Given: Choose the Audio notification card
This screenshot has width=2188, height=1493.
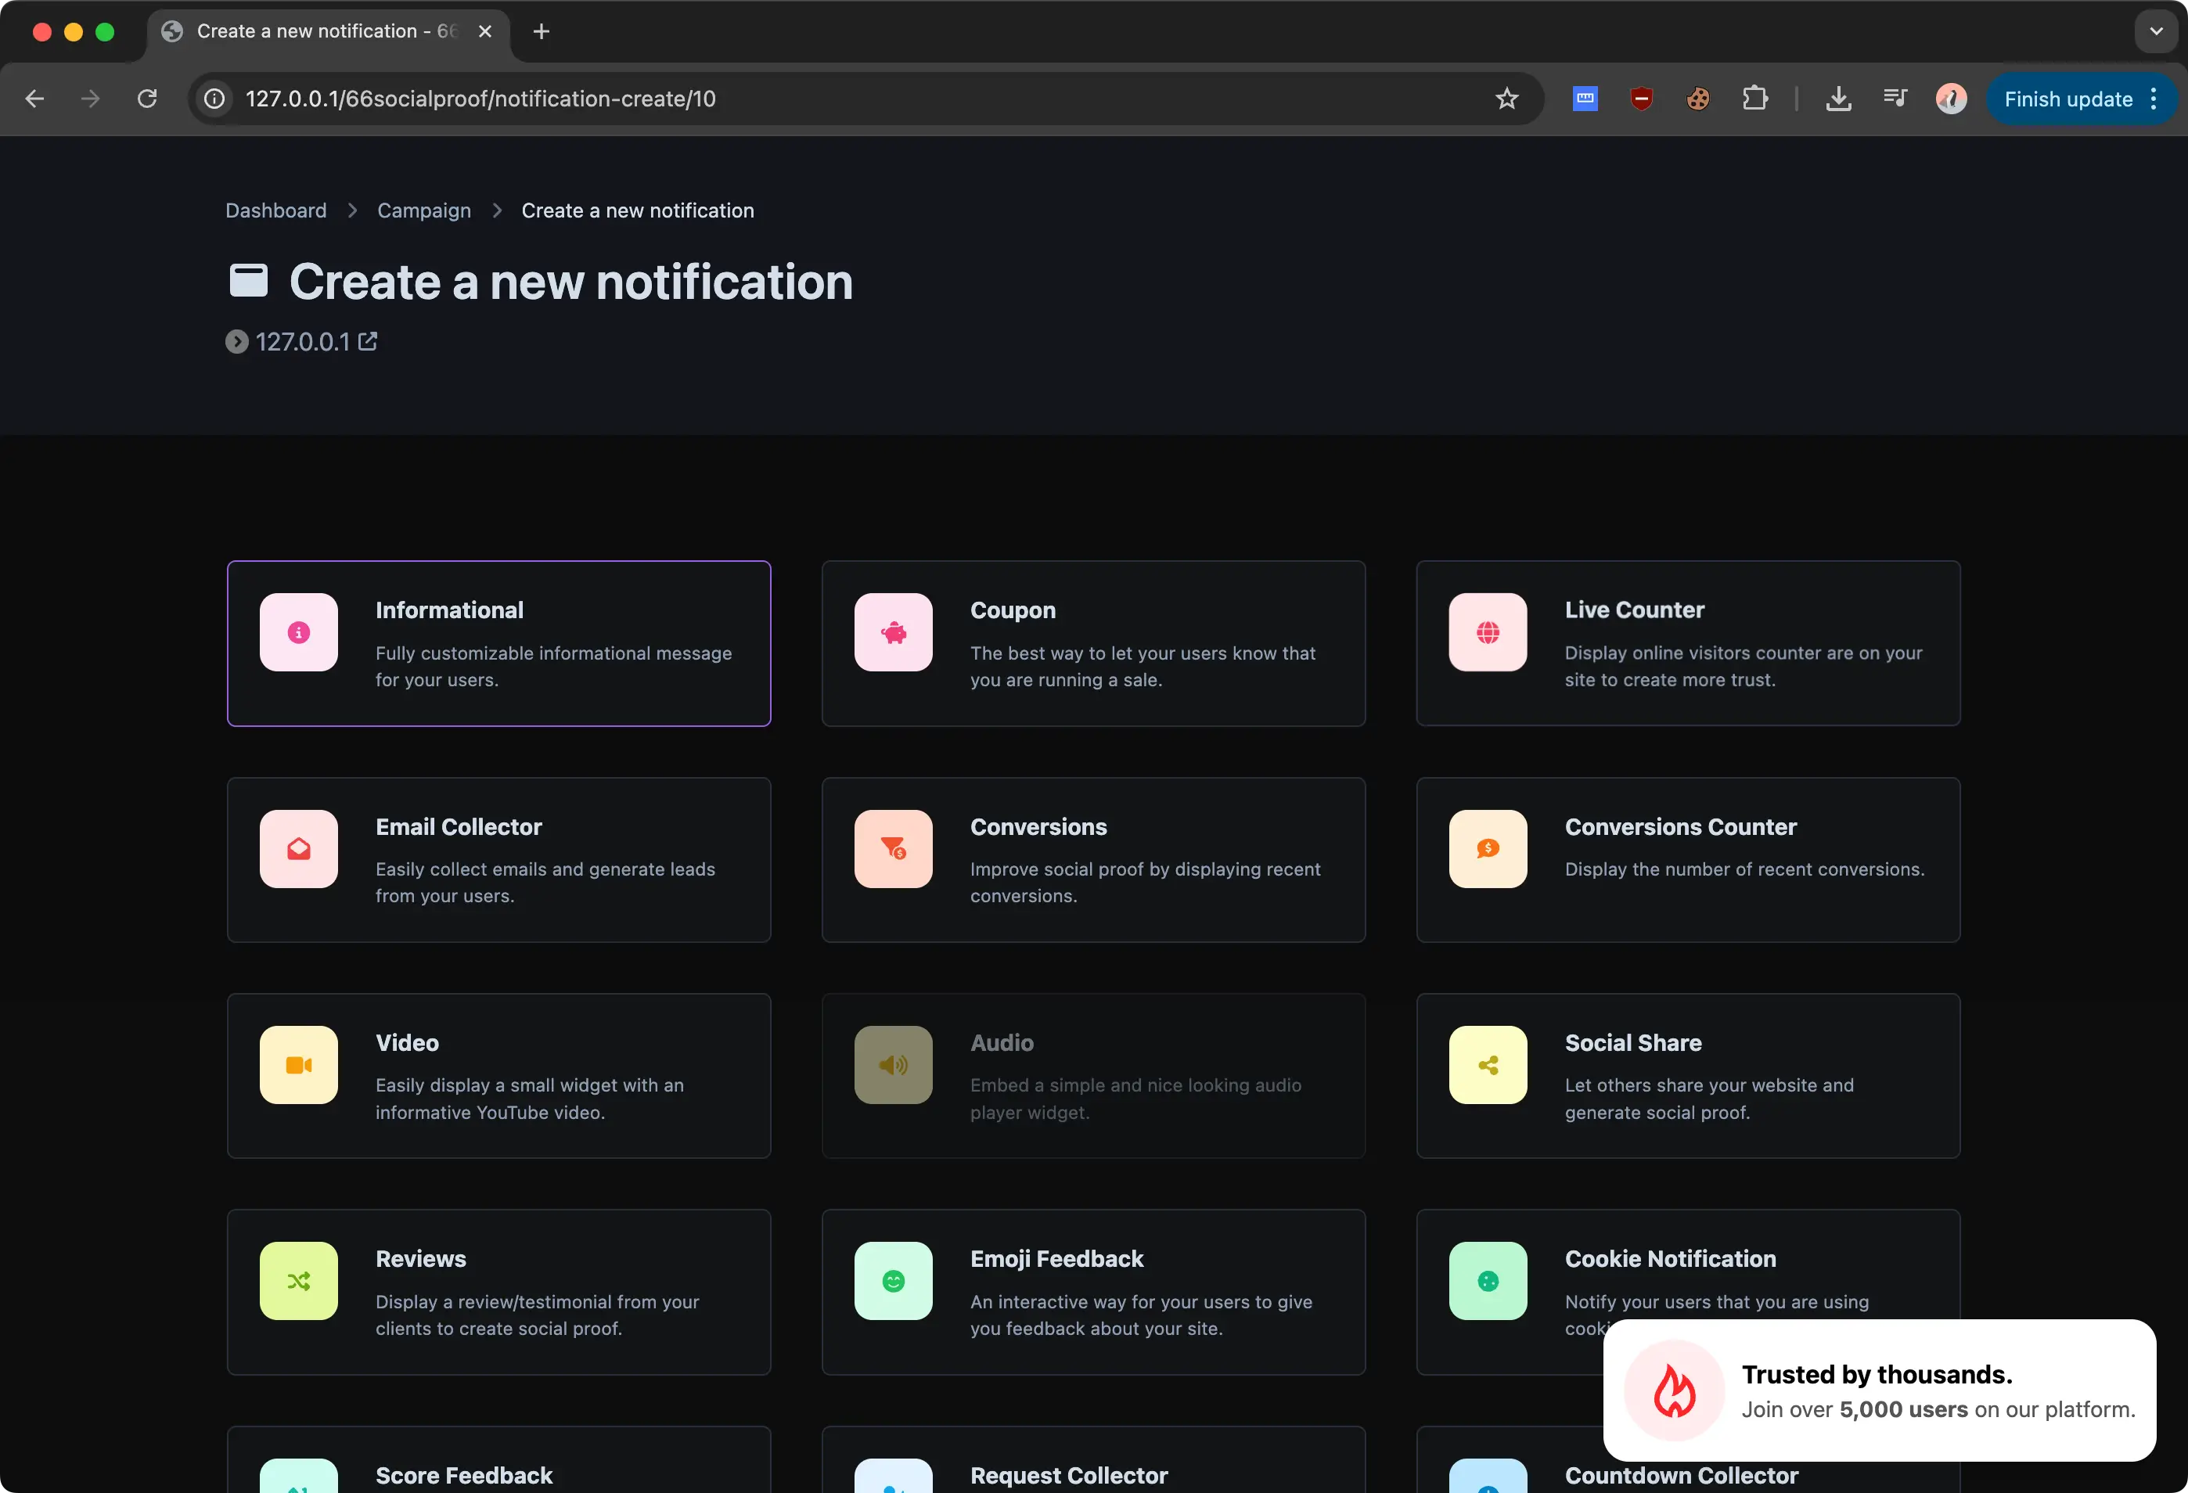Looking at the screenshot, I should click(1092, 1076).
